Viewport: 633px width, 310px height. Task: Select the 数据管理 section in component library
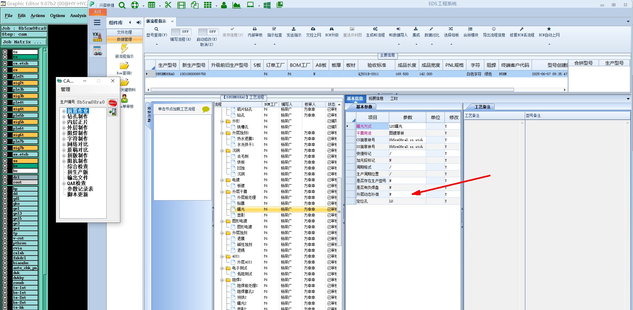point(124,39)
